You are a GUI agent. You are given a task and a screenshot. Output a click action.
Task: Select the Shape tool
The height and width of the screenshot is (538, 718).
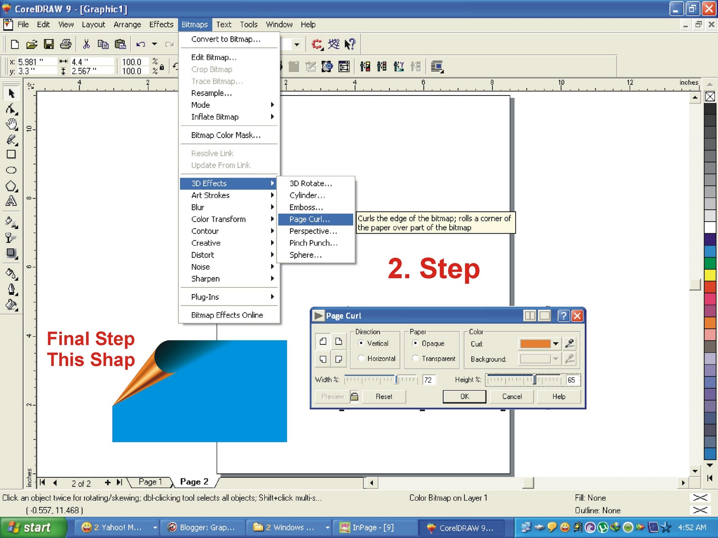[x=11, y=108]
